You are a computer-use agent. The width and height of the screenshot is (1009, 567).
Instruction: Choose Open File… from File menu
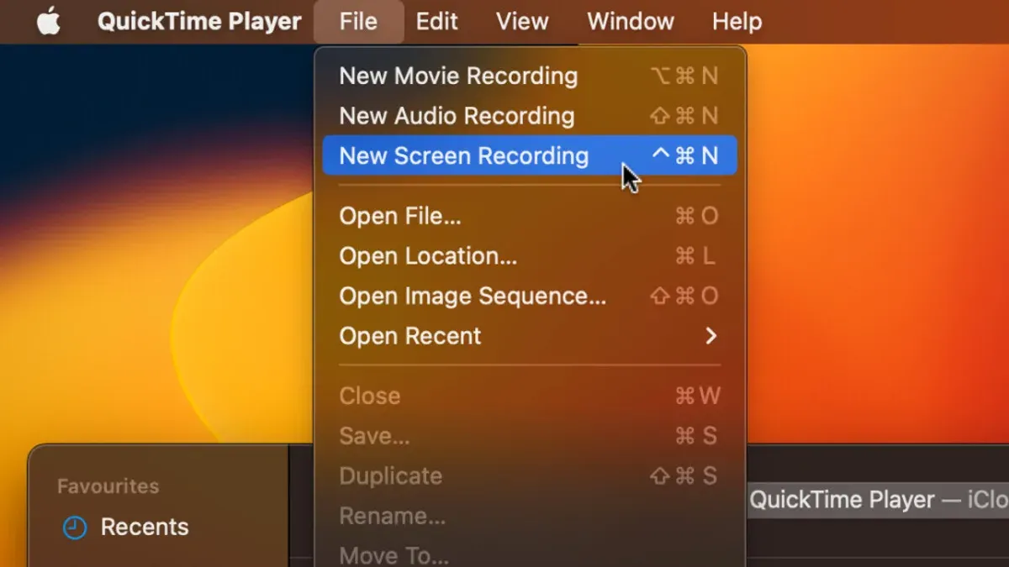530,216
